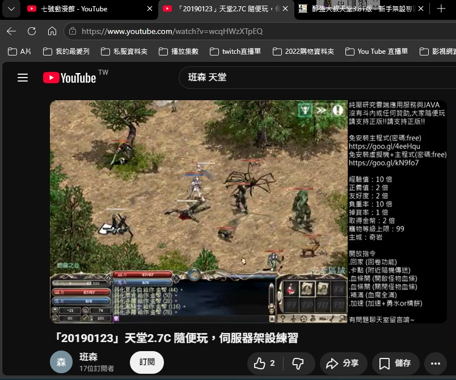Subscribe with the 訂閱 button

pyautogui.click(x=147, y=362)
